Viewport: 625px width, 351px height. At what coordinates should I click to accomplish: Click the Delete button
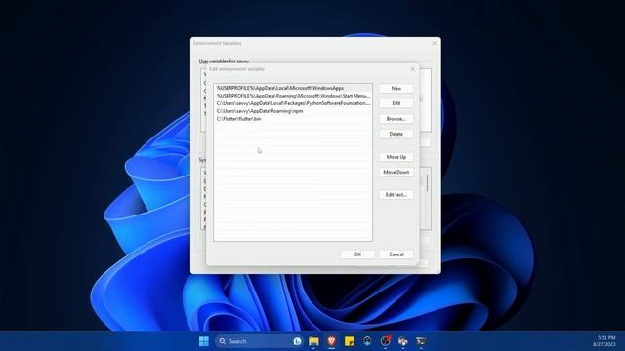point(396,134)
